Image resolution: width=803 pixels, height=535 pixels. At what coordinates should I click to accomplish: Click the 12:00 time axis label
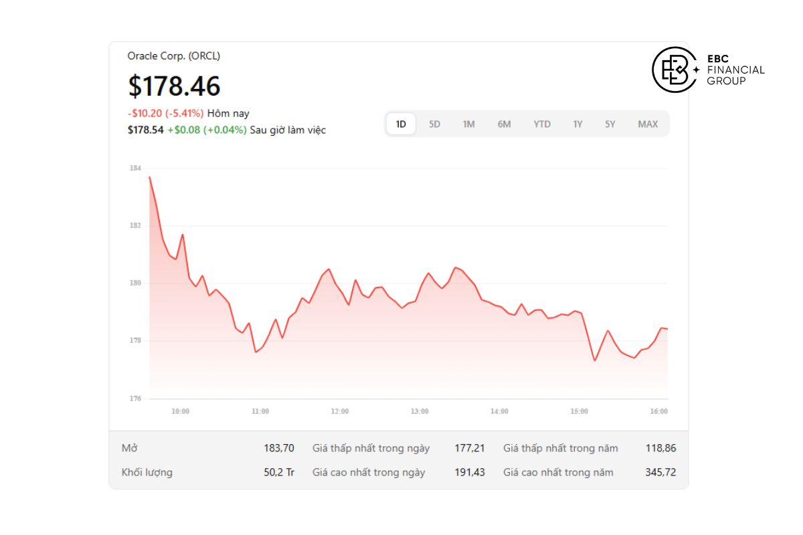pos(340,411)
